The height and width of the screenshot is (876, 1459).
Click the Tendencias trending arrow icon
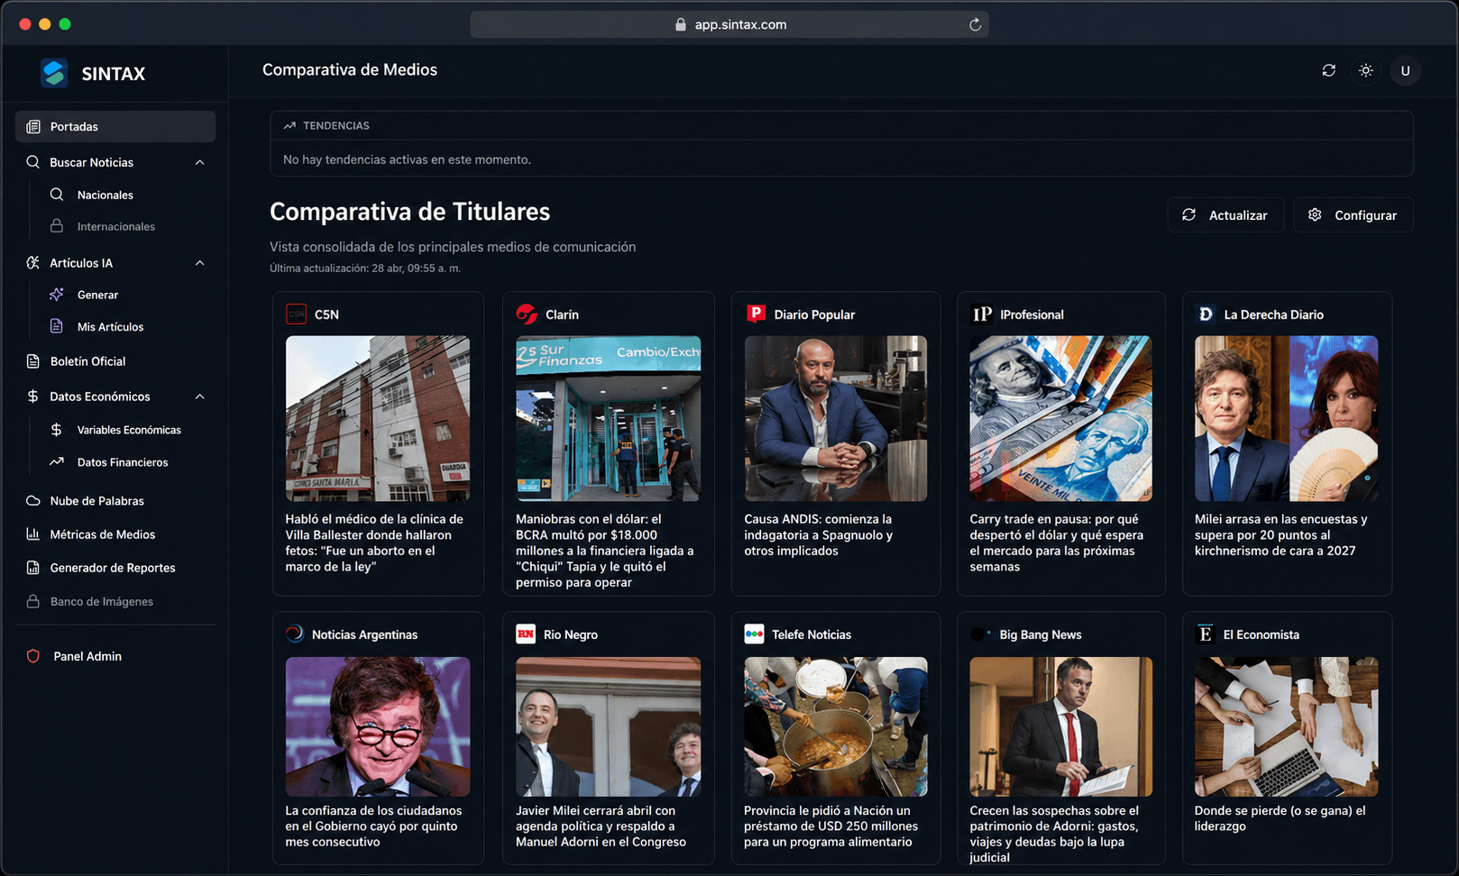pyautogui.click(x=289, y=126)
